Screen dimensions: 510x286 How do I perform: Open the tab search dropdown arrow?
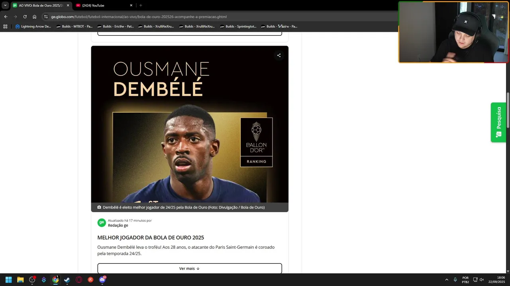(x=5, y=6)
